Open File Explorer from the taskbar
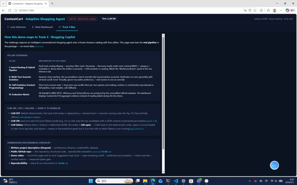Image resolution: width=297 pixels, height=185 pixels. tap(145, 181)
